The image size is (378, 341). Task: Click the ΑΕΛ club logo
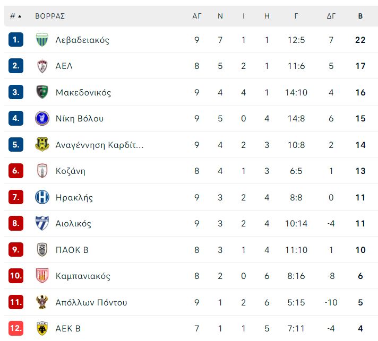coord(42,66)
